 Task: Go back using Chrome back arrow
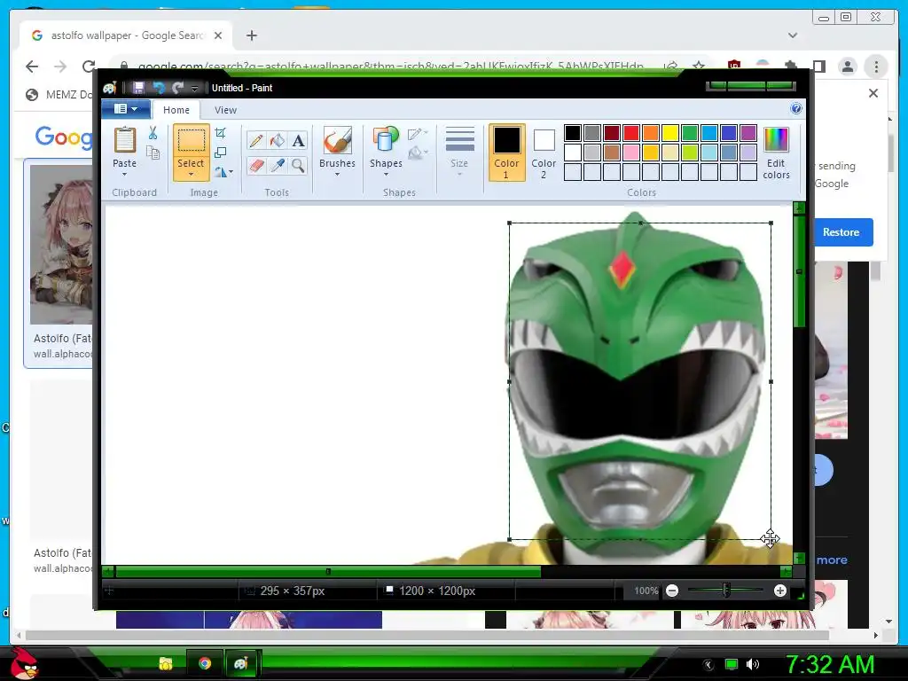click(32, 66)
